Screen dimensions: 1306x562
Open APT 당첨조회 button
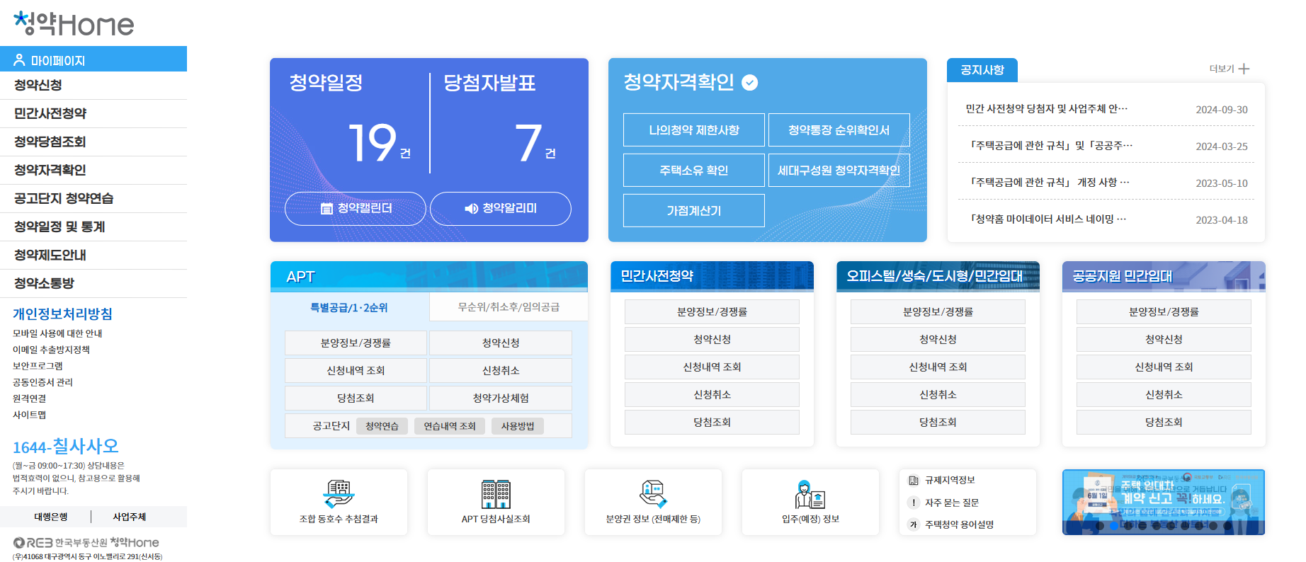(356, 398)
